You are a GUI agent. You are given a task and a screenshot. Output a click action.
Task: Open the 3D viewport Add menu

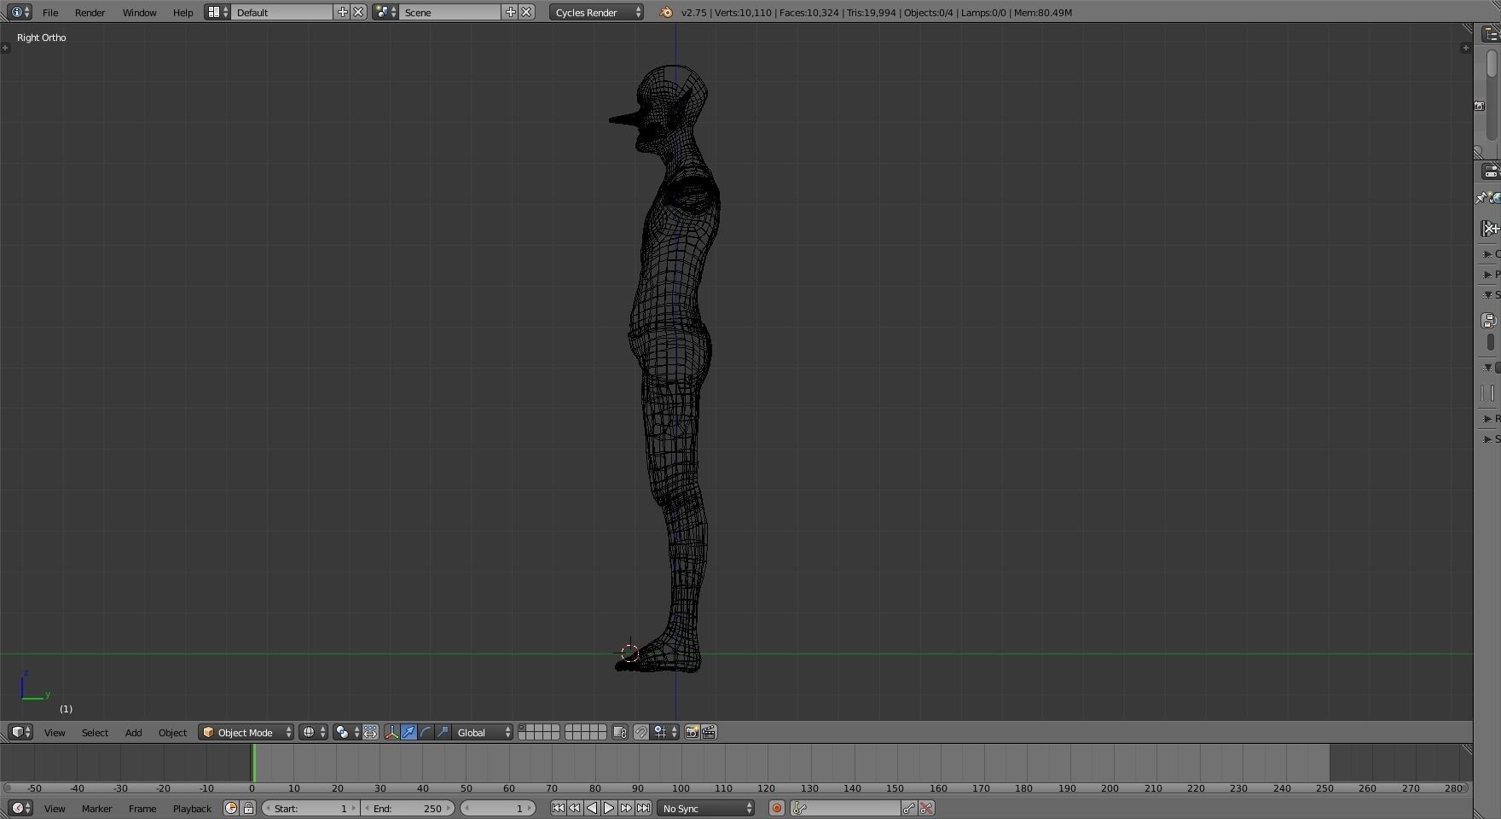point(133,732)
